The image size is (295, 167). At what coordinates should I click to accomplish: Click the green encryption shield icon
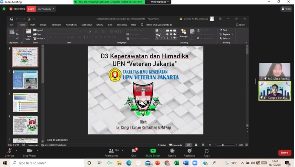click(x=4, y=9)
